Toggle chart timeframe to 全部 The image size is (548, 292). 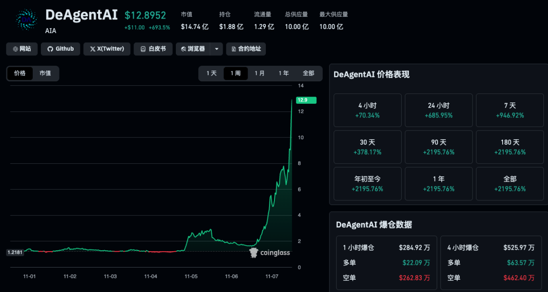309,73
